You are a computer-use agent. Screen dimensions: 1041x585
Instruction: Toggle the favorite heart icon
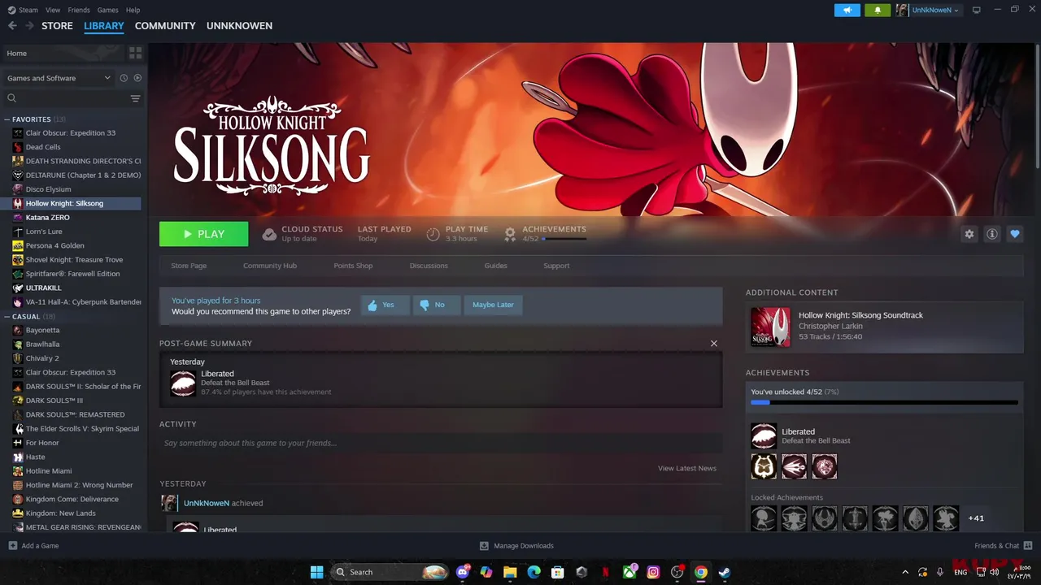pyautogui.click(x=1014, y=234)
